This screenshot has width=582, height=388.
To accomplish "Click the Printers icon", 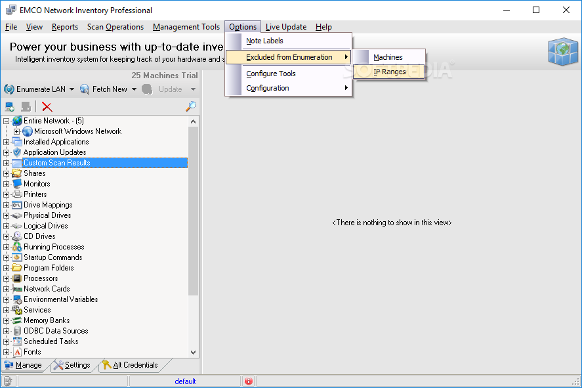I will [17, 194].
